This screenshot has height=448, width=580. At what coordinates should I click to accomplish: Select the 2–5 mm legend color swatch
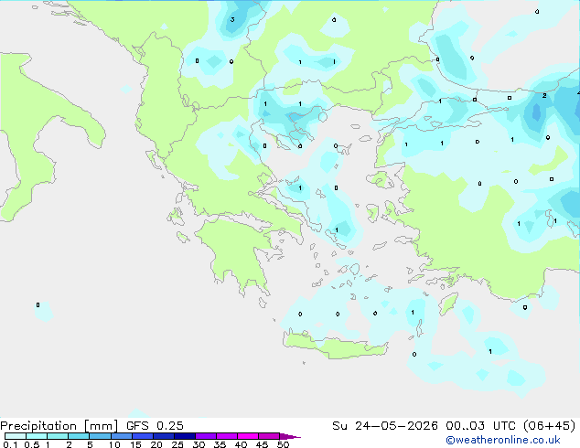pyautogui.click(x=79, y=436)
